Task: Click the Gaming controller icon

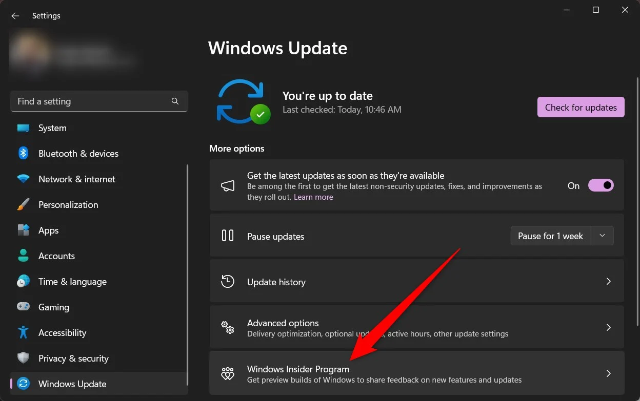Action: [23, 307]
